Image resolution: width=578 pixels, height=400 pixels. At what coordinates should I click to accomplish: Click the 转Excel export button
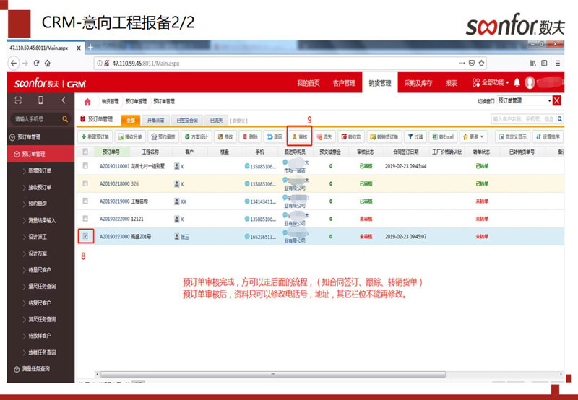coord(443,136)
